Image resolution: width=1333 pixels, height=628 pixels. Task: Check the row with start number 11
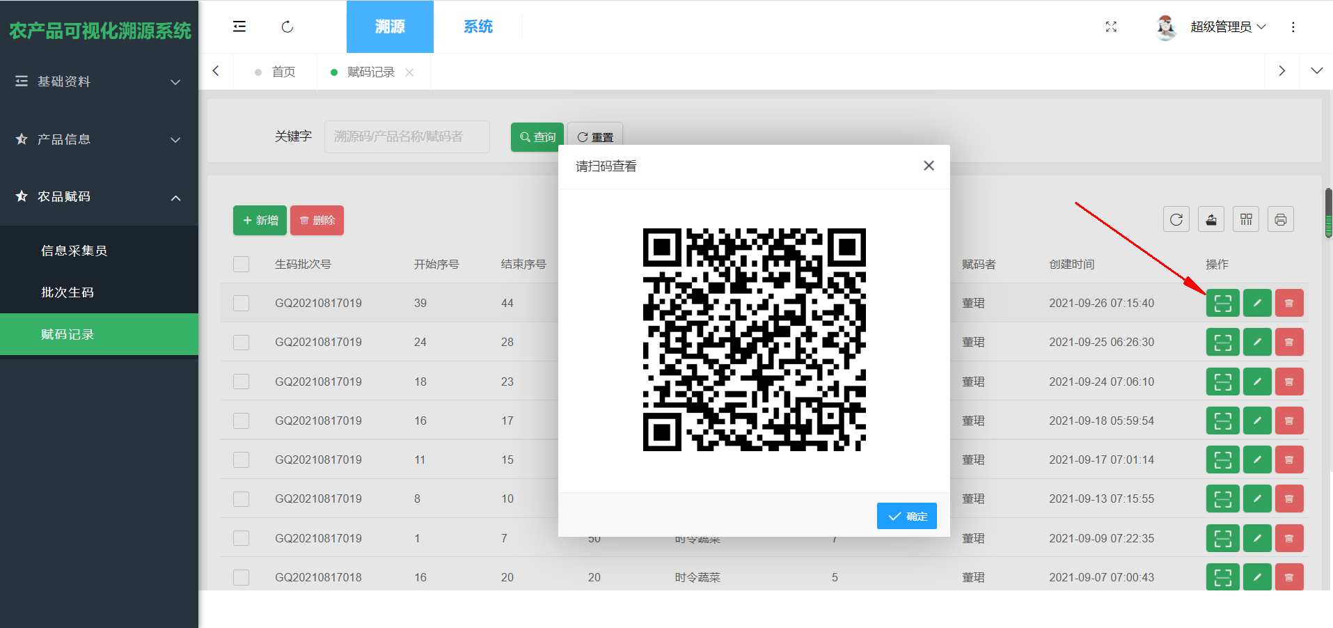[241, 460]
